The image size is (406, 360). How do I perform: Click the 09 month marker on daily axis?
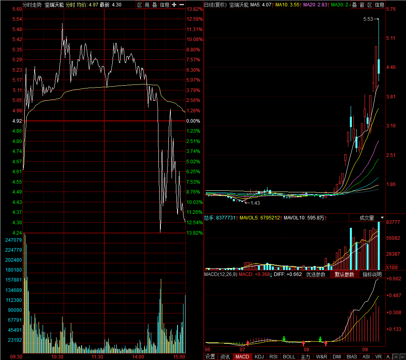pyautogui.click(x=365, y=350)
